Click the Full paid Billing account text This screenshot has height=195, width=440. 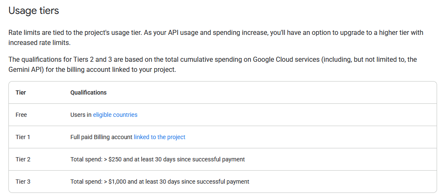click(x=101, y=137)
